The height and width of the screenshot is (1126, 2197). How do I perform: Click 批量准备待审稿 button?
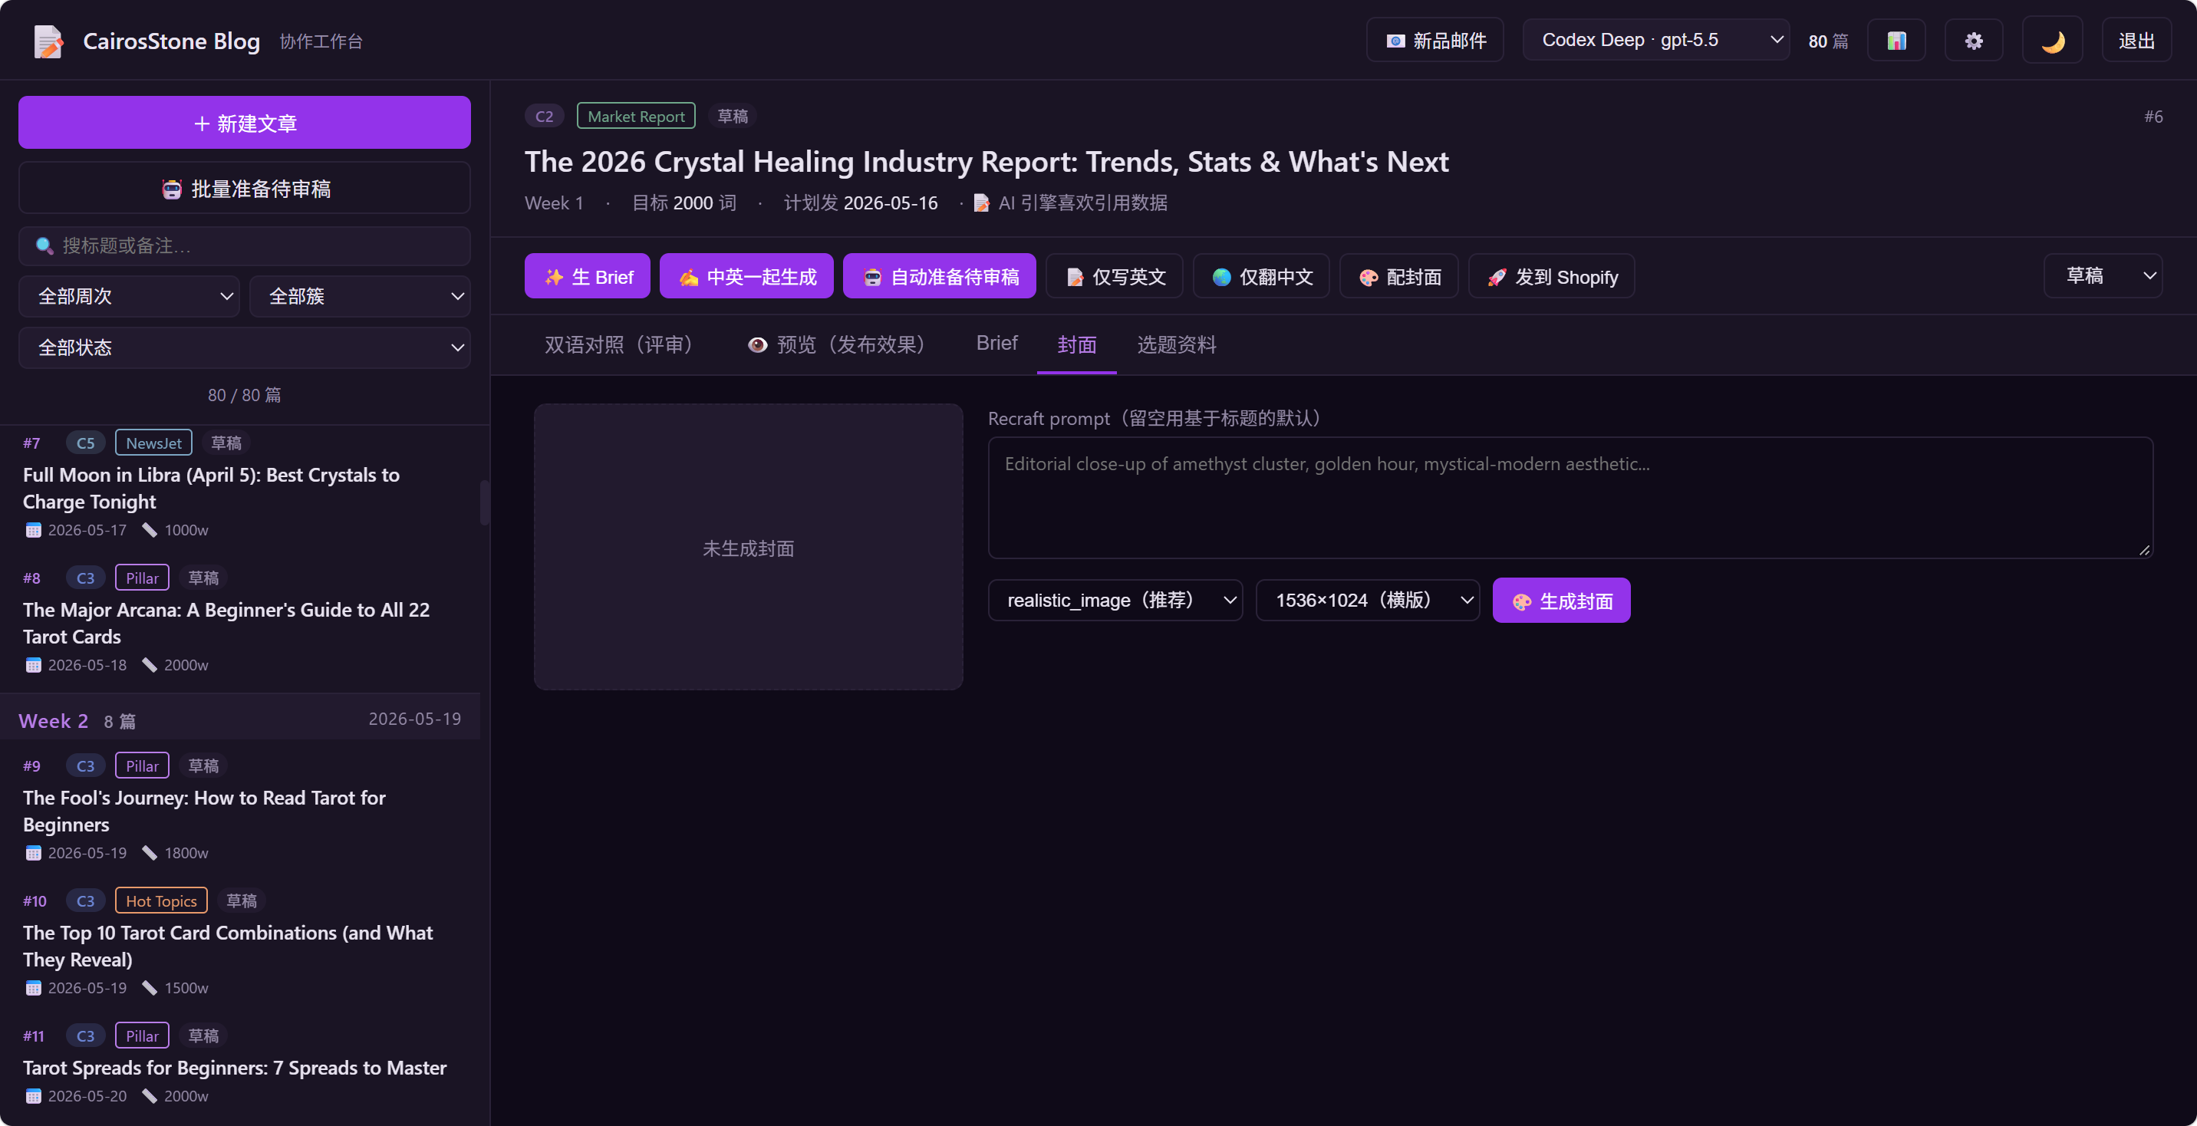[x=245, y=189]
